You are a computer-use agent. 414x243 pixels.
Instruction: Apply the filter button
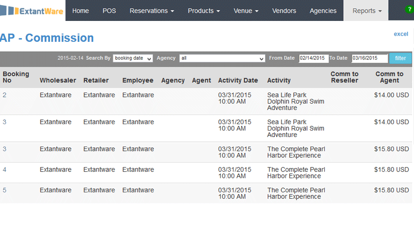point(400,58)
